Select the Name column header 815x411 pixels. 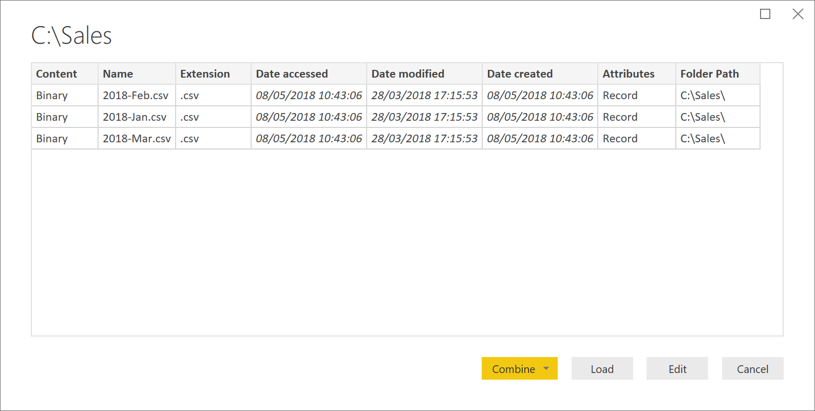[x=137, y=73]
